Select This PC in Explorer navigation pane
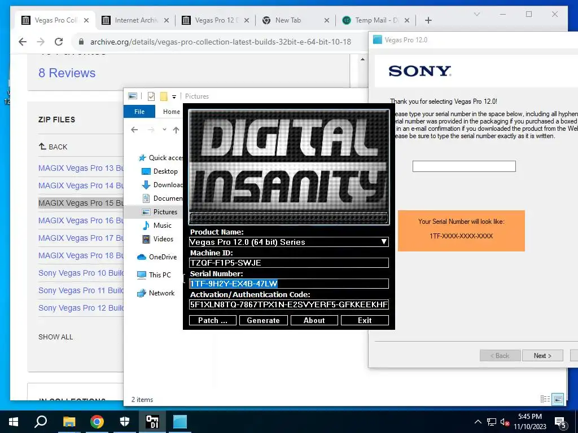 pyautogui.click(x=154, y=275)
